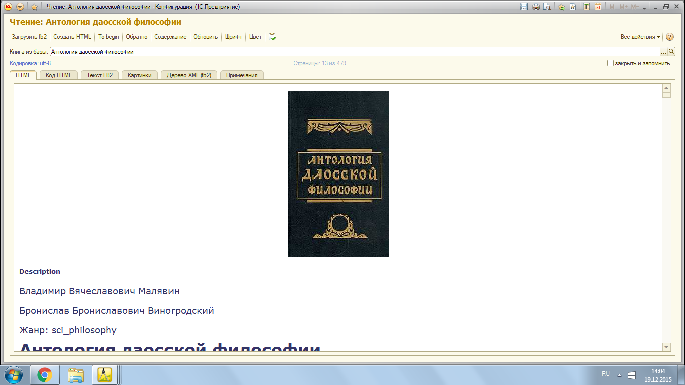
Task: Open print preview magnifier icon
Action: [547, 7]
